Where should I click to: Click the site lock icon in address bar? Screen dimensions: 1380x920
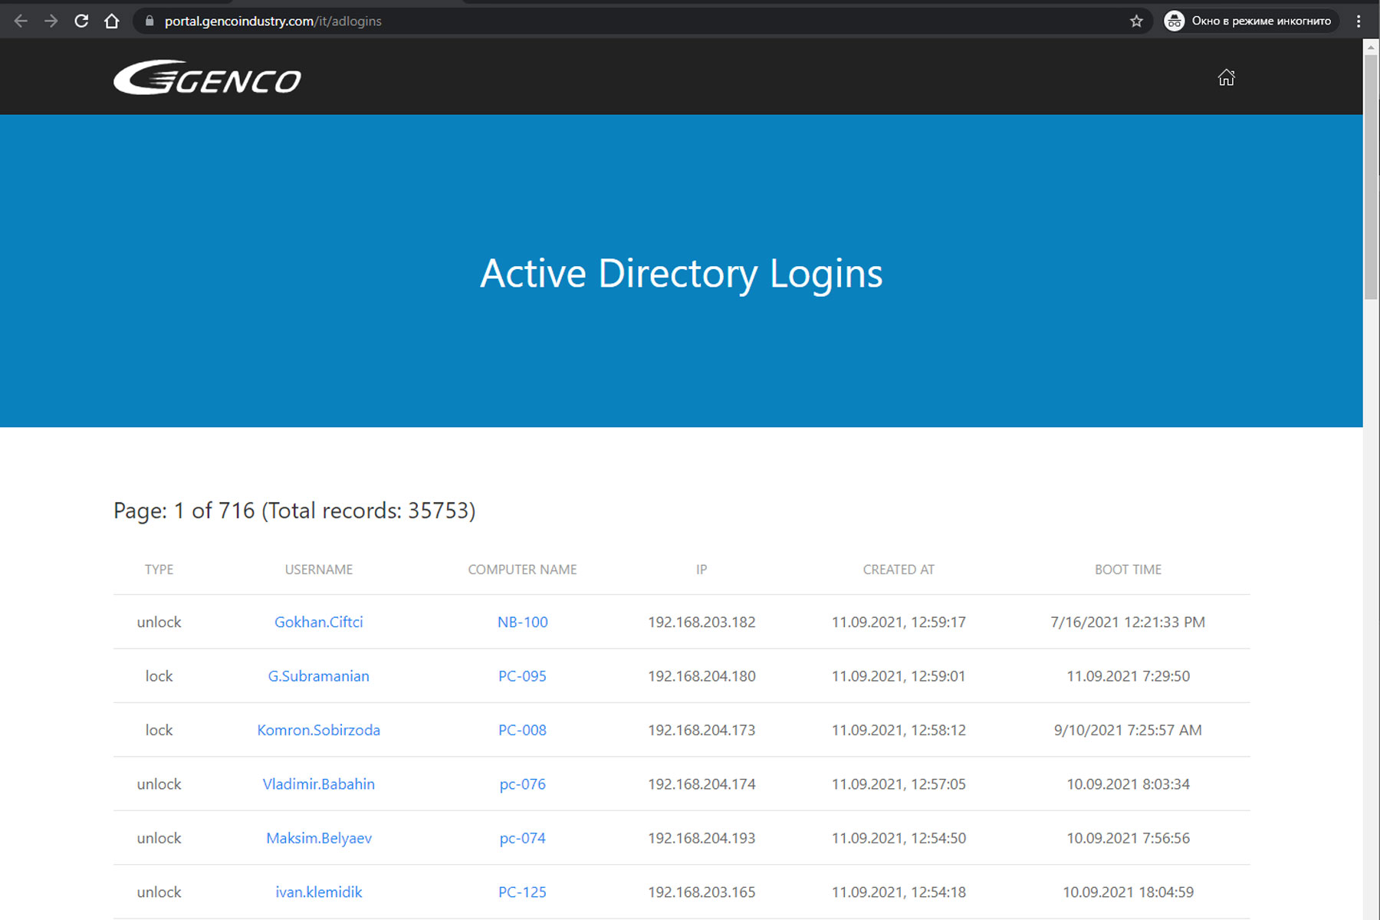tap(149, 21)
